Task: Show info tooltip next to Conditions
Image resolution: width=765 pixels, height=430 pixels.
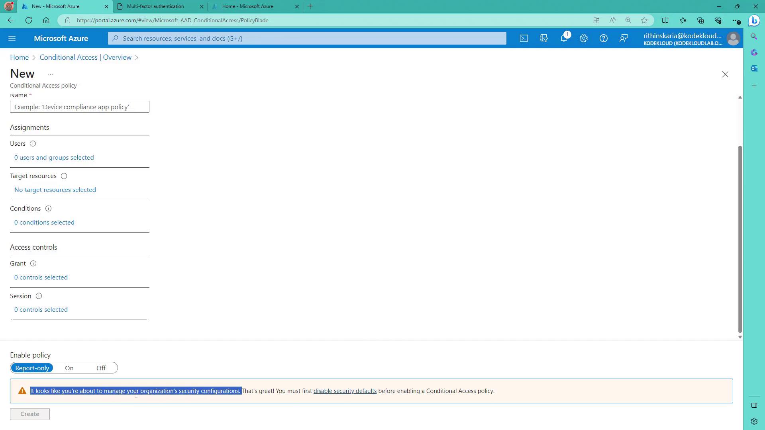Action: point(48,209)
